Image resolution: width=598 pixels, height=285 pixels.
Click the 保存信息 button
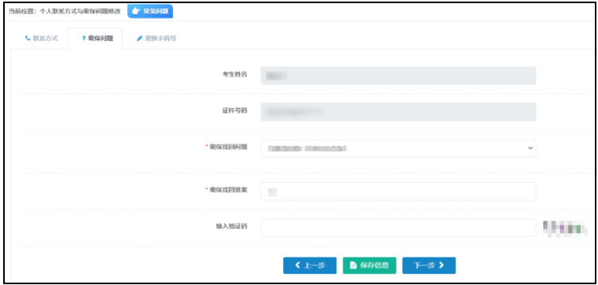pyautogui.click(x=370, y=265)
